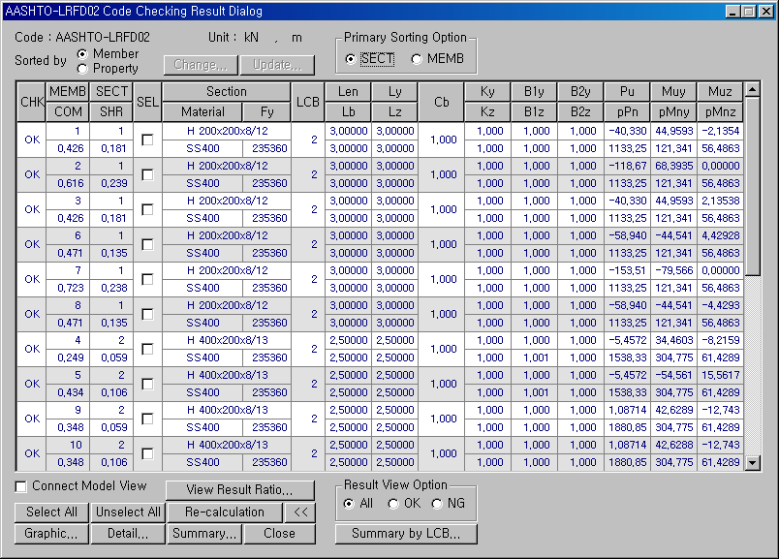Click Muz value 15,5617
The width and height of the screenshot is (779, 559).
point(720,375)
